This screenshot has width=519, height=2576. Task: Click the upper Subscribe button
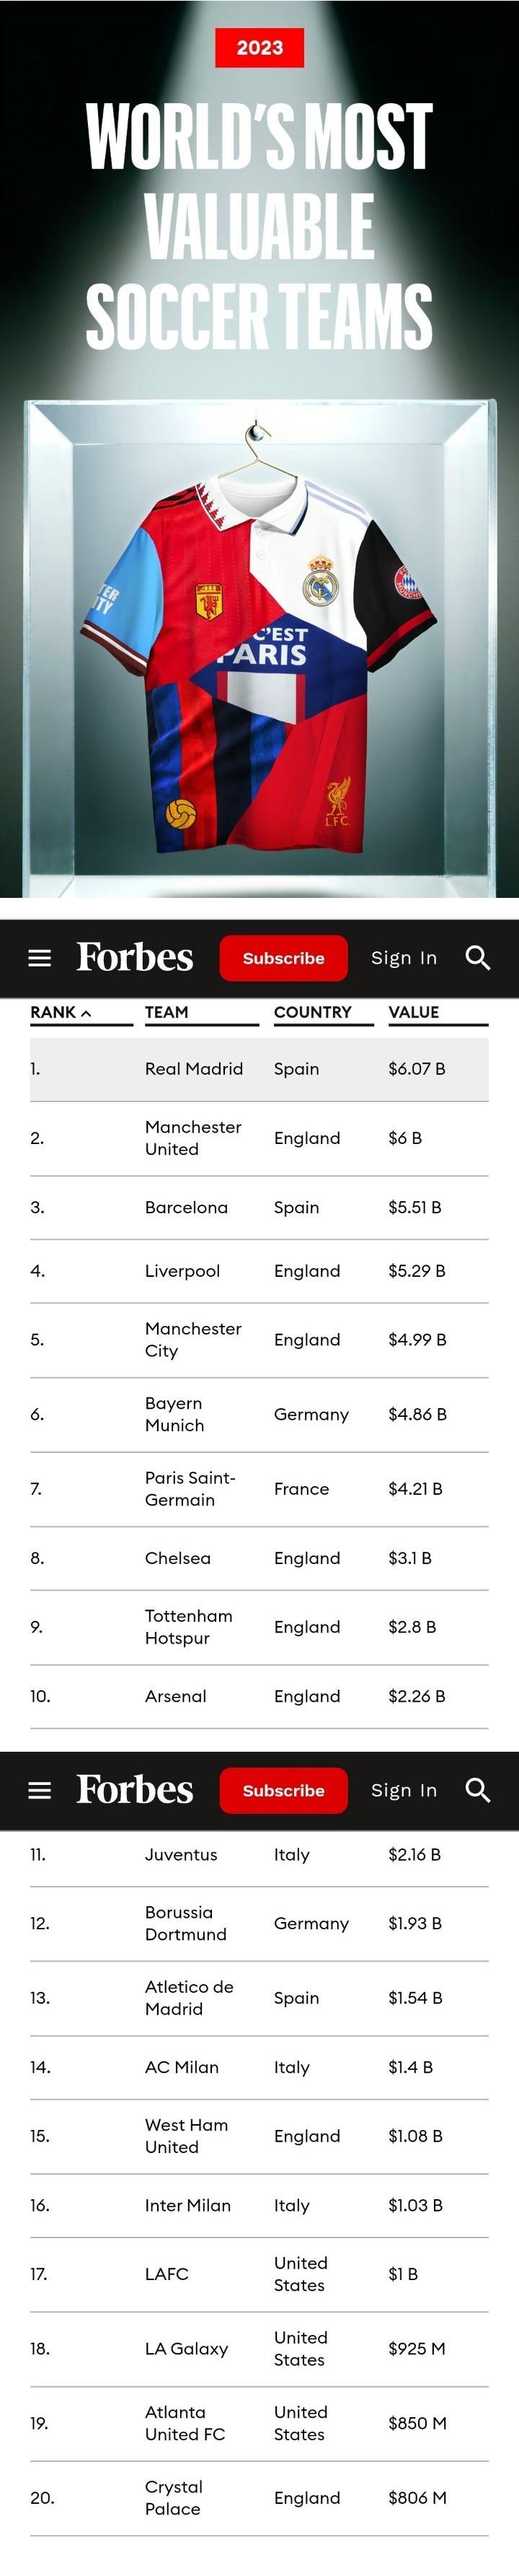(283, 958)
